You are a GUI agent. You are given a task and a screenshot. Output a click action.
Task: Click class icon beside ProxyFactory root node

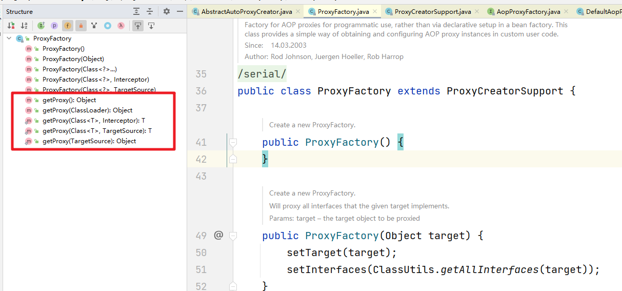(x=20, y=38)
